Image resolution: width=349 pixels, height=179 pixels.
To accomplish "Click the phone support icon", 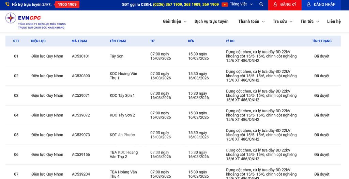I will (x=7, y=5).
